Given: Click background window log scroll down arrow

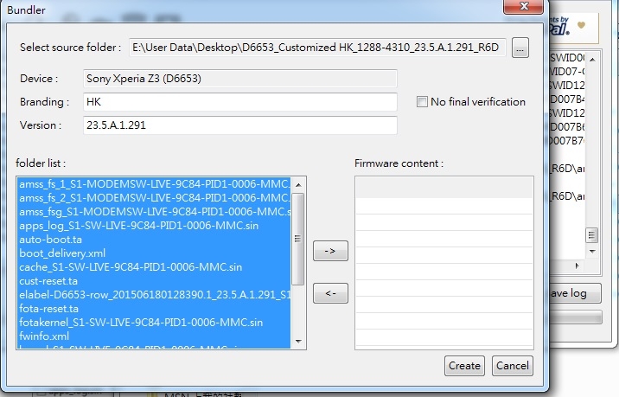Looking at the screenshot, I should 592,251.
